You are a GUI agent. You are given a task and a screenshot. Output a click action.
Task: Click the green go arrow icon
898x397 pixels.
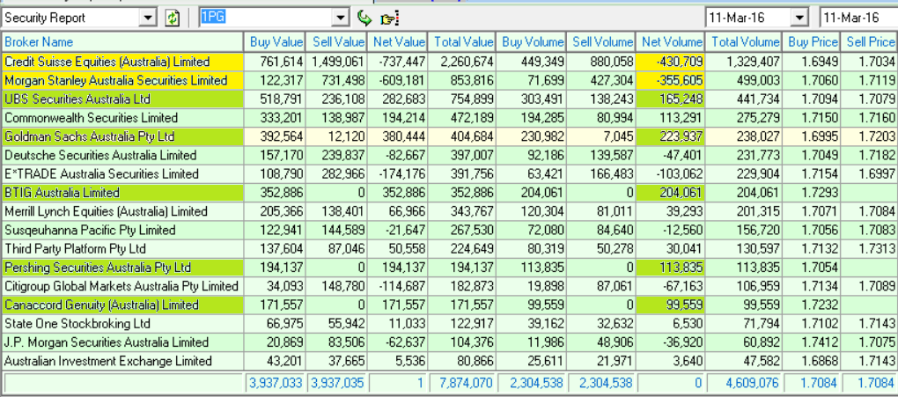tap(364, 18)
